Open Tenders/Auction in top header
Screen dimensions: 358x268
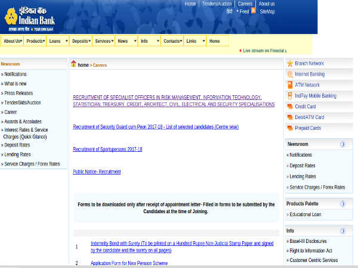[217, 4]
